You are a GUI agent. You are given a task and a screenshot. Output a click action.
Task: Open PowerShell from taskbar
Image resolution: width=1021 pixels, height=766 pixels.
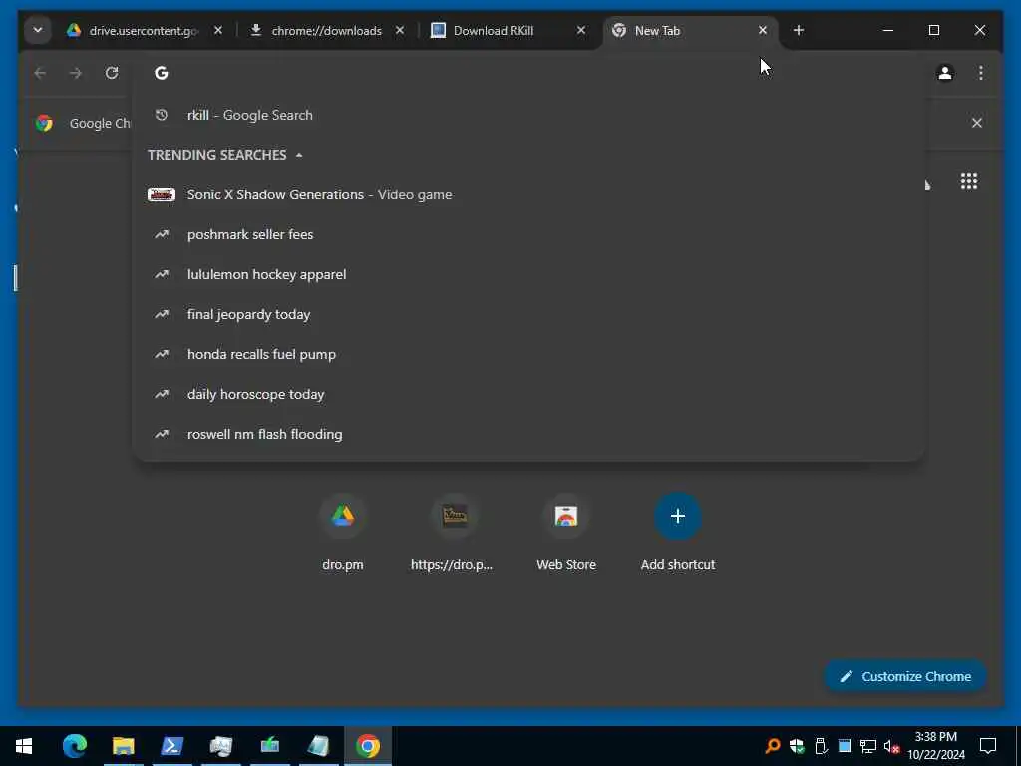[x=171, y=746]
